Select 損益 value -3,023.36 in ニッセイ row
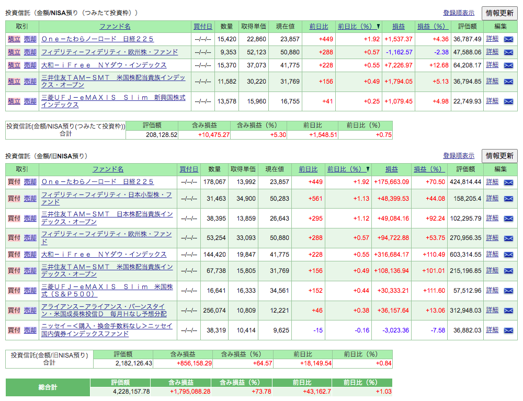The height and width of the screenshot is (401, 523). (x=395, y=330)
